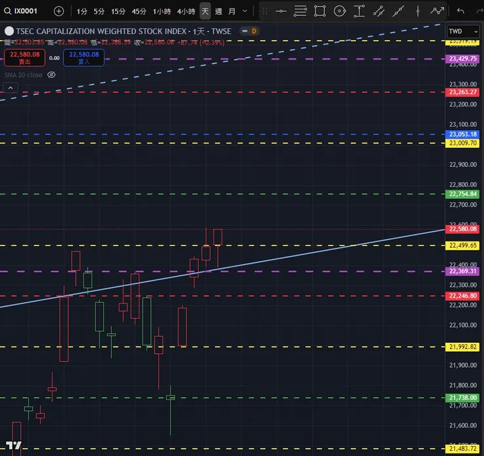Click the orange D data badge
This screenshot has height=456, width=484.
point(254,31)
